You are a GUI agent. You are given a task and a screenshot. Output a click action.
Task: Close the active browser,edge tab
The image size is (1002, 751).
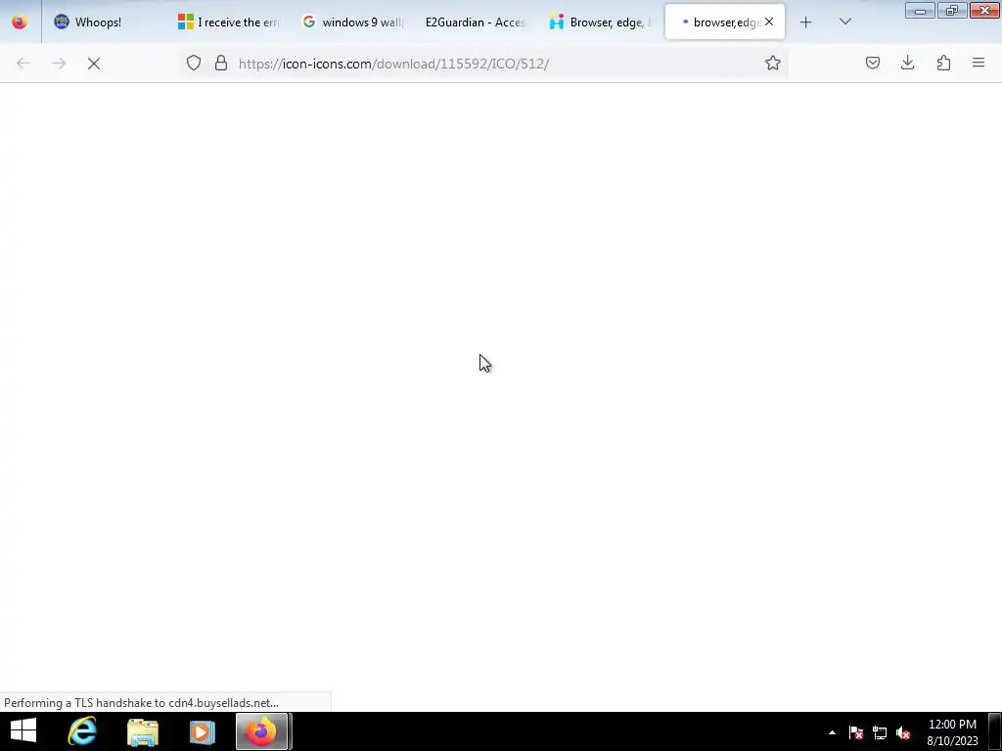pos(769,22)
